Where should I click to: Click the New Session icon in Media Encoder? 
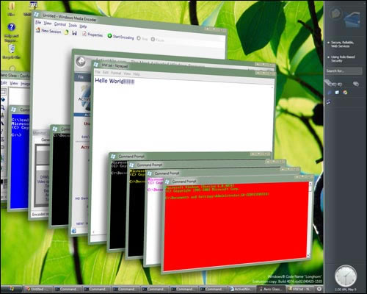click(38, 30)
